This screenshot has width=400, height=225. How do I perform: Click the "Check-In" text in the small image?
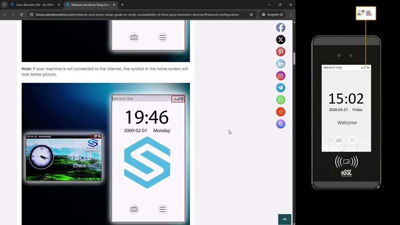(82, 166)
